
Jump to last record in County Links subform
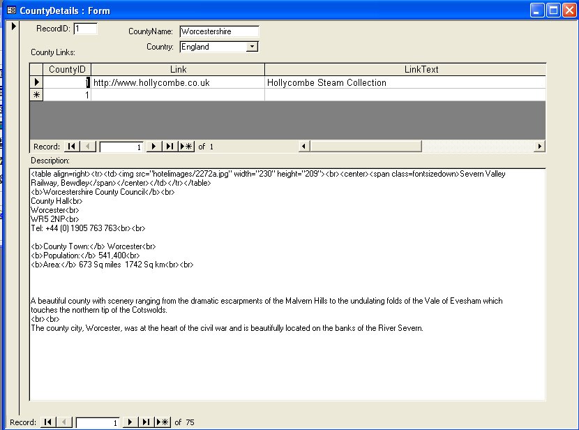pos(170,147)
